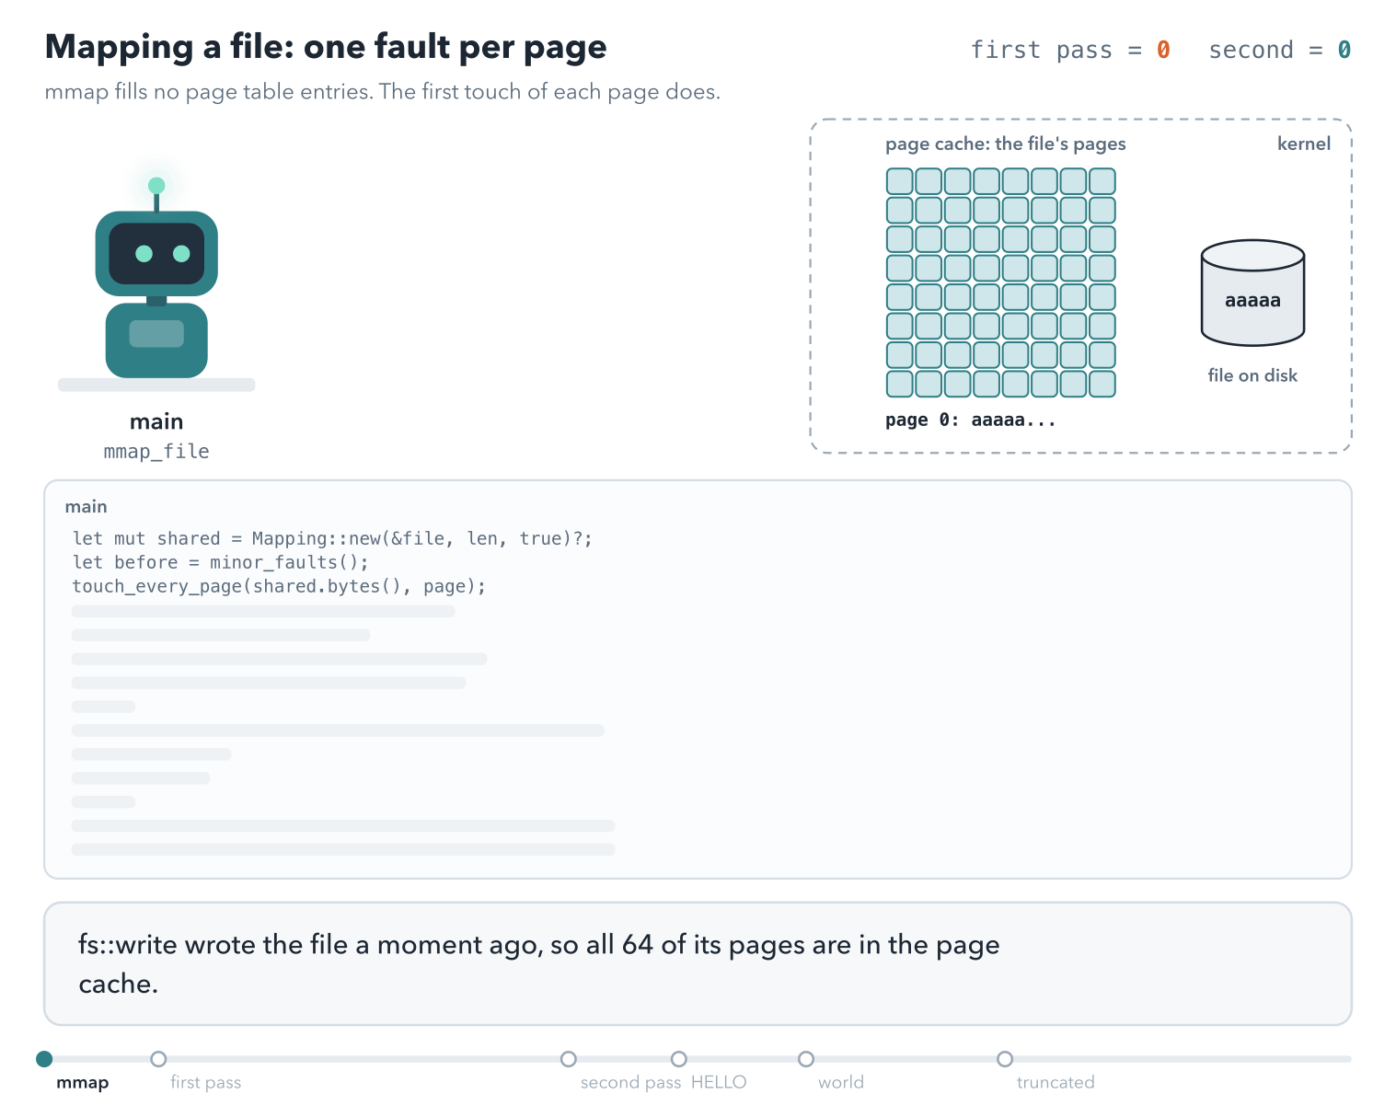Click the file on disk cylinder icon
Screen dimensions: 1396x1117
[1252, 293]
